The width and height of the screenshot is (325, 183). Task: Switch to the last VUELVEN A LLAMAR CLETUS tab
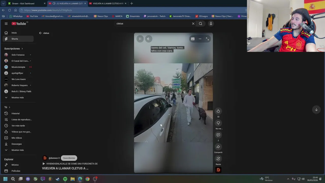(x=108, y=4)
